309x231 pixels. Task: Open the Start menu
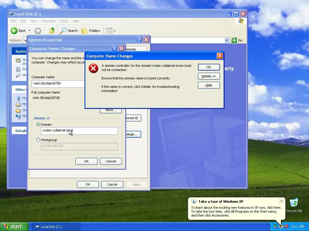14,227
